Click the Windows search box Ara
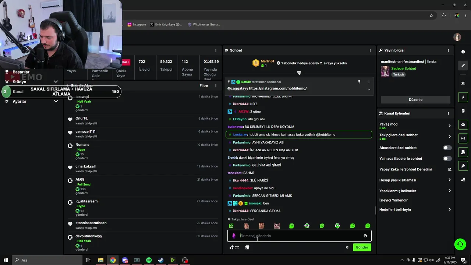Screen dimensions: 471x265 coord(47,260)
